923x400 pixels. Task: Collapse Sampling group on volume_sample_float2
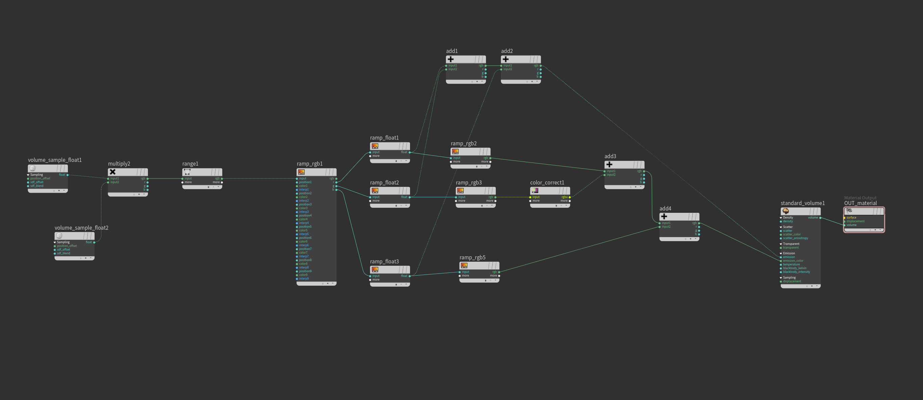(x=55, y=242)
